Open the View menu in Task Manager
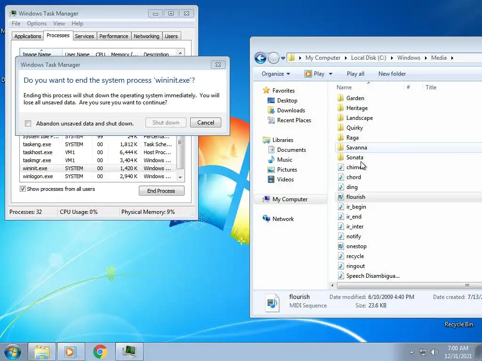 59,24
